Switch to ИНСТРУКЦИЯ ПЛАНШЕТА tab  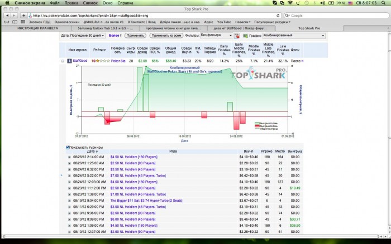click(x=37, y=28)
